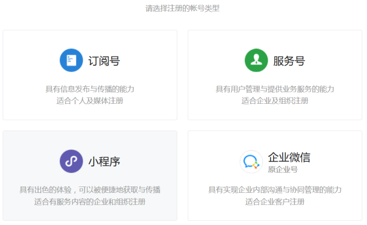Select the 小程序 title text
Image resolution: width=367 pixels, height=225 pixels.
click(104, 162)
